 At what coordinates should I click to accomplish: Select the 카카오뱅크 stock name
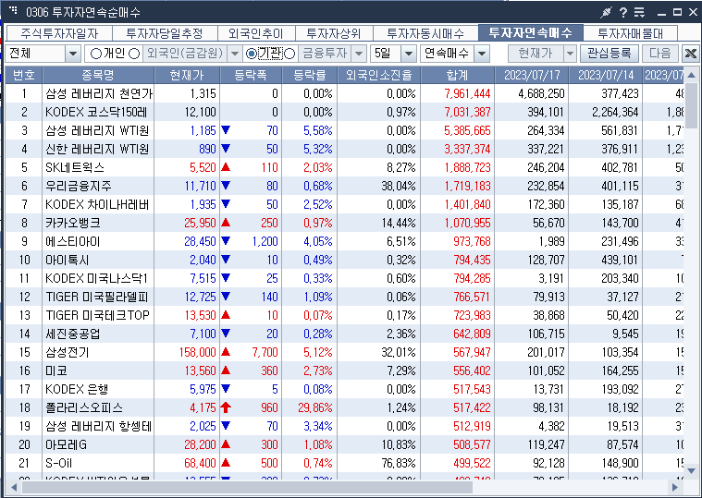pyautogui.click(x=73, y=223)
